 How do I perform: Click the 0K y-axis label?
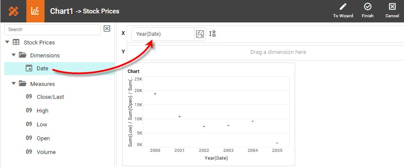tap(140, 145)
